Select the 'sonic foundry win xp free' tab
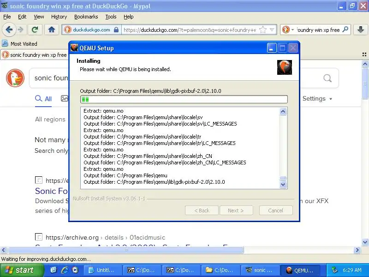 (x=34, y=55)
